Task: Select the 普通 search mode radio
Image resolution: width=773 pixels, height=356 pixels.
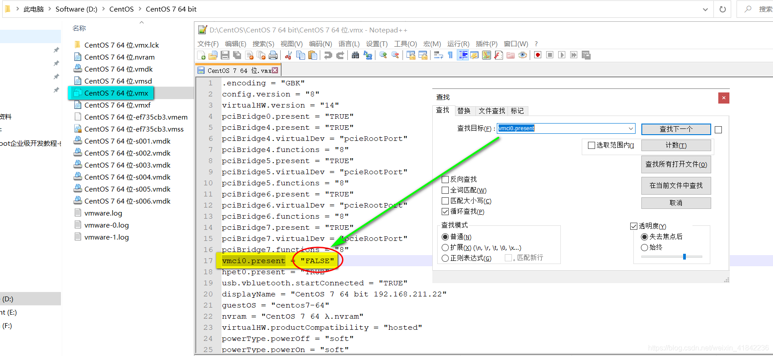Action: [x=445, y=237]
